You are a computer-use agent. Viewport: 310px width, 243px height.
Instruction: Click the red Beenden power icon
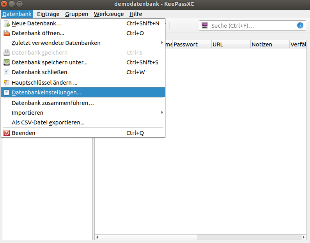click(7, 133)
